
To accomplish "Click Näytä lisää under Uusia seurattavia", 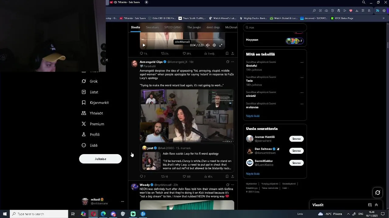I will click(x=253, y=174).
